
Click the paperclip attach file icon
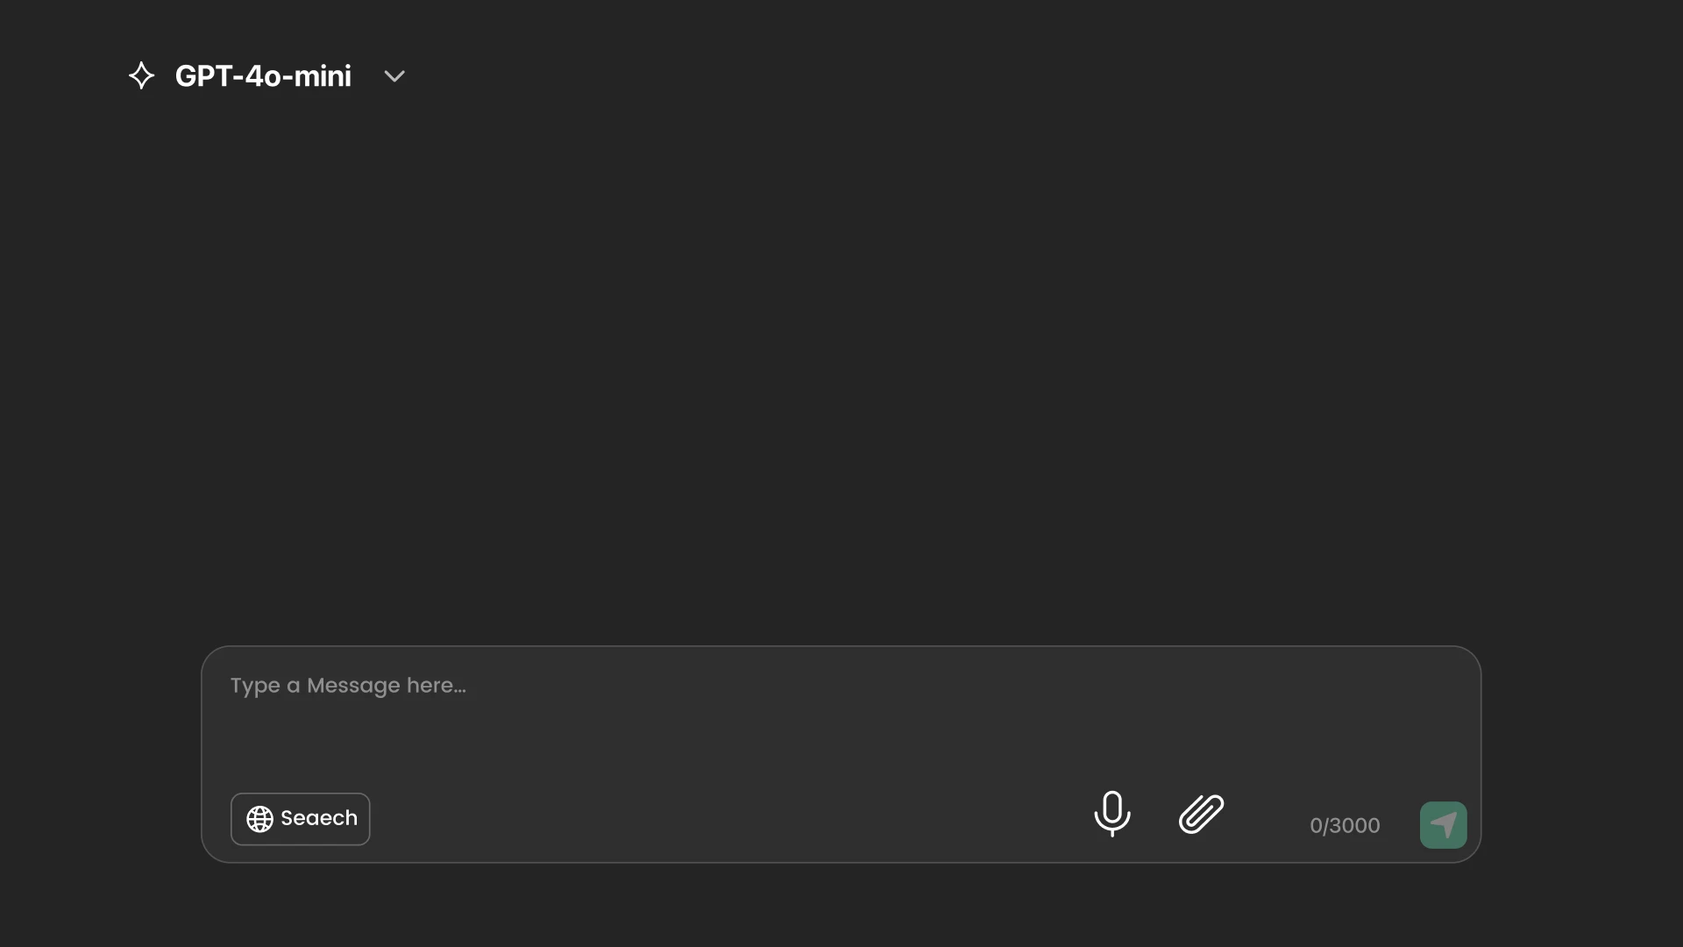pyautogui.click(x=1201, y=814)
